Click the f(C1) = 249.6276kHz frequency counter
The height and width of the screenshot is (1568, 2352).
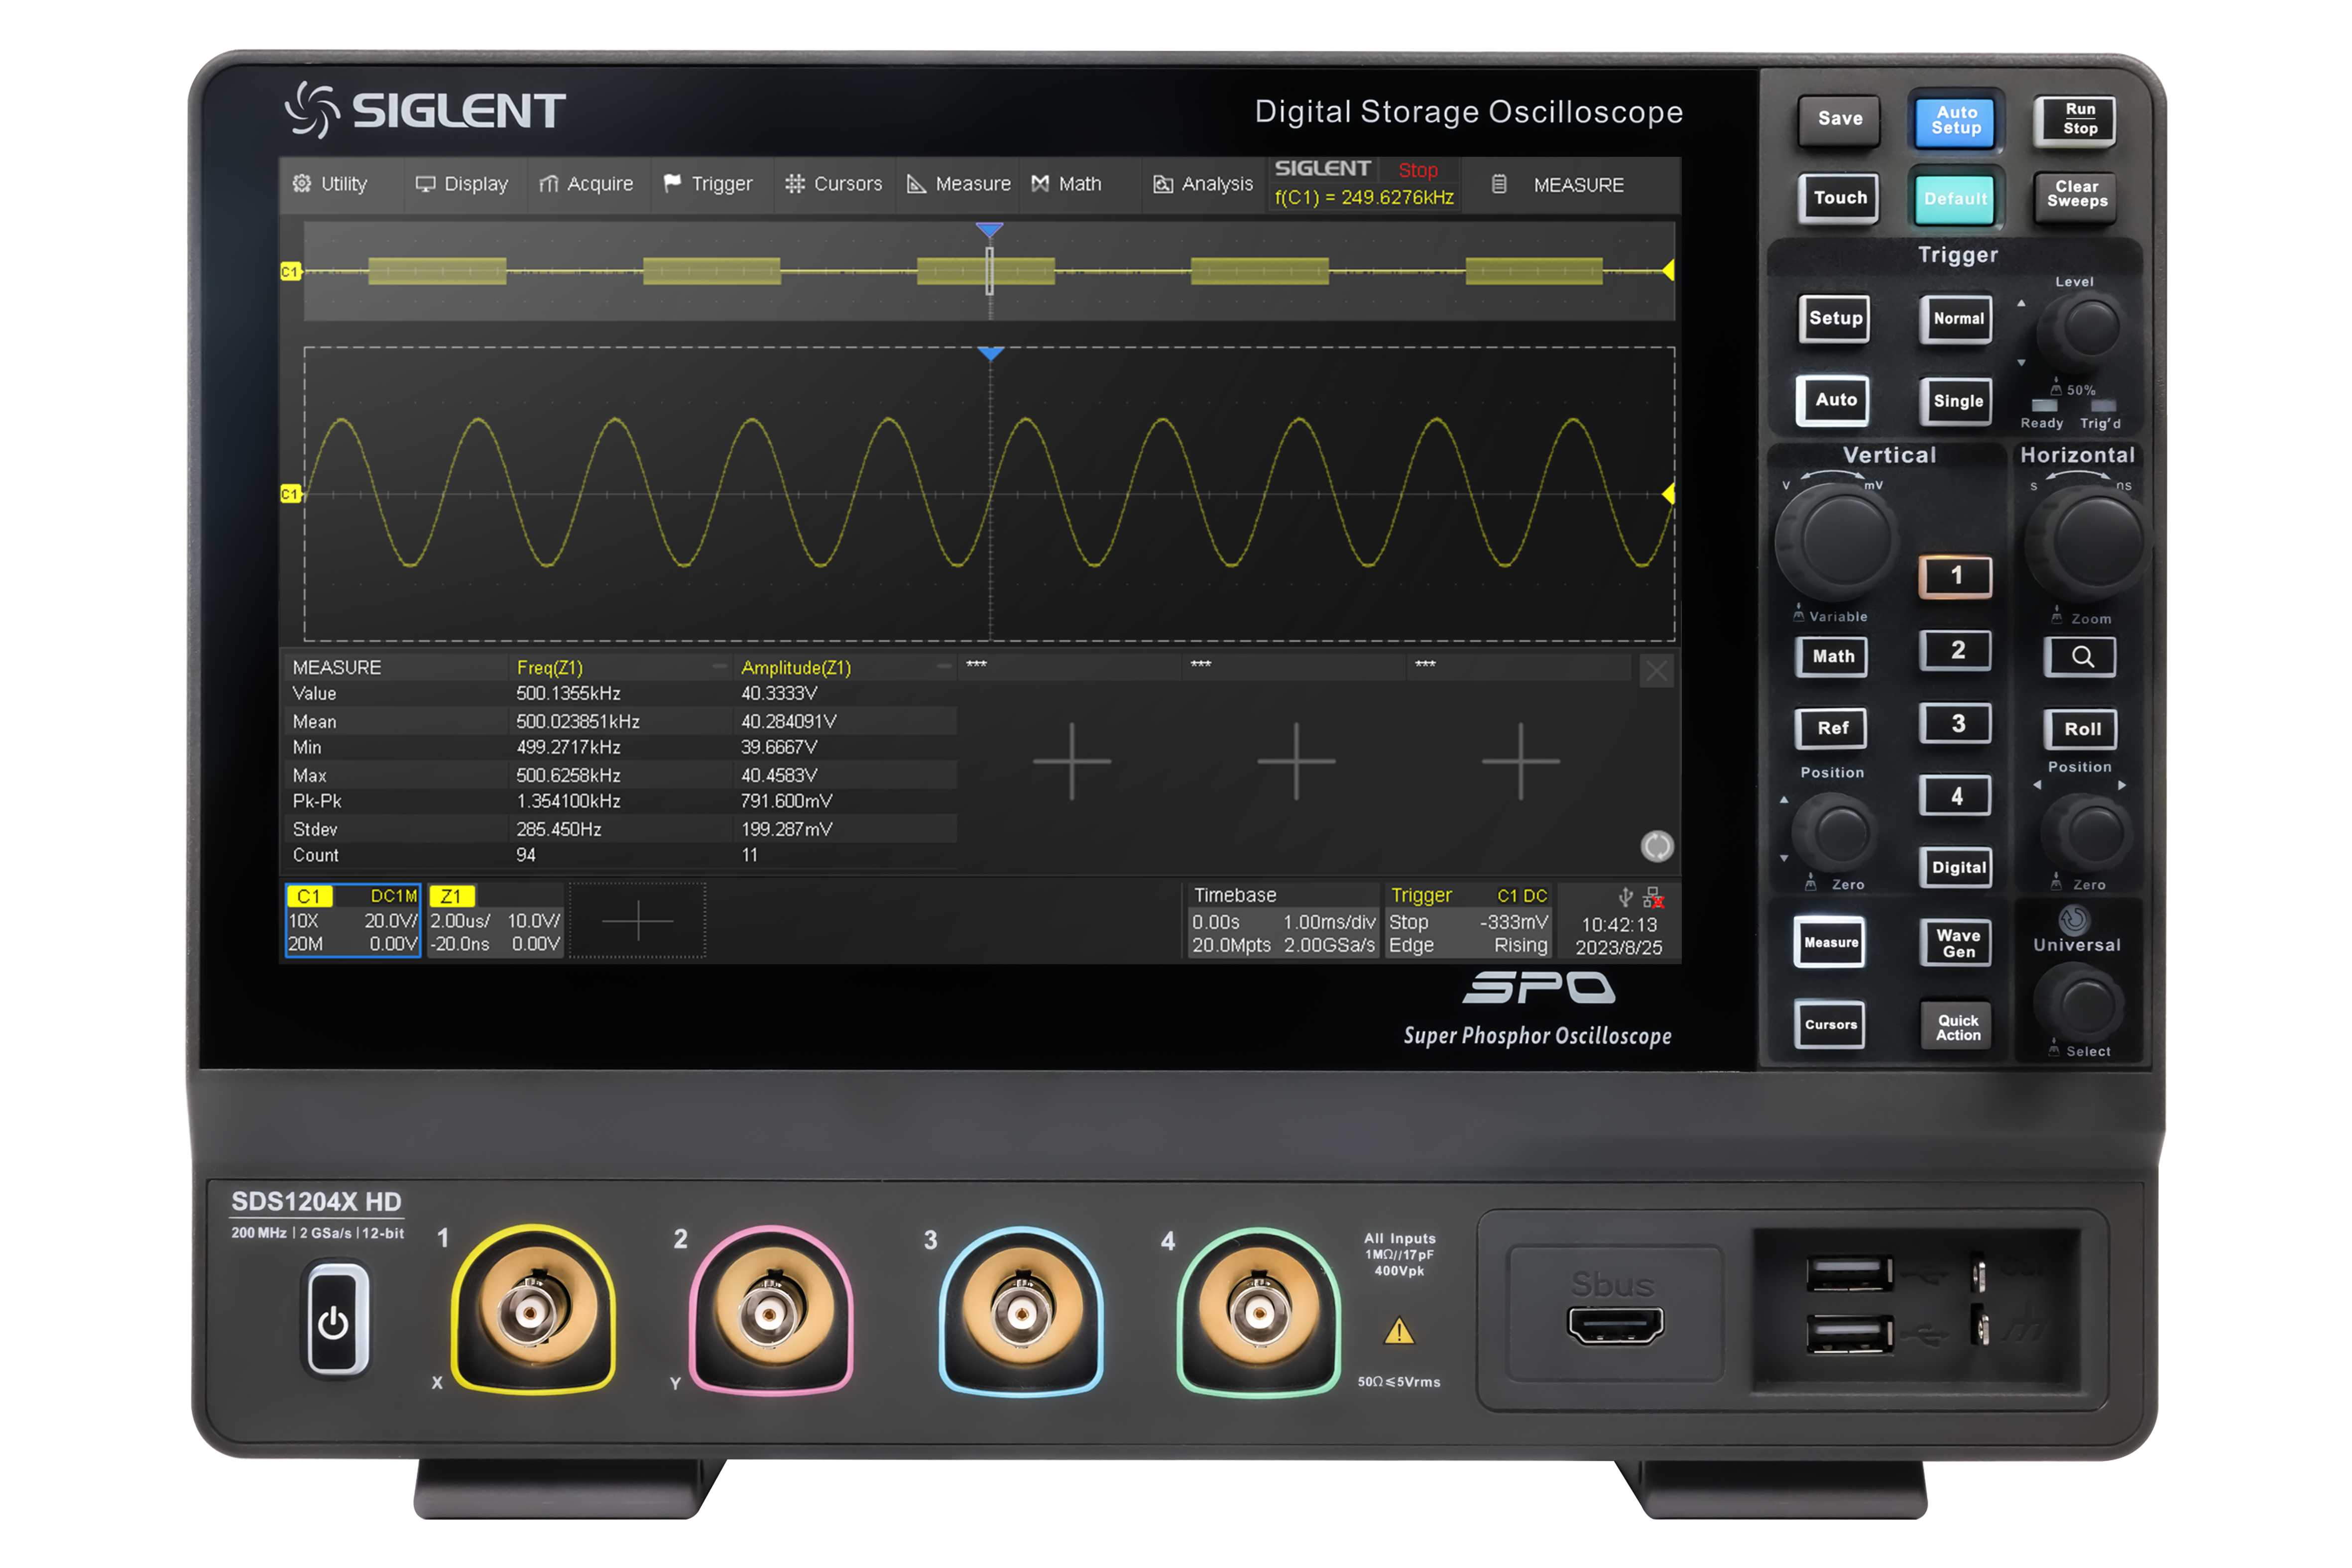click(1364, 197)
